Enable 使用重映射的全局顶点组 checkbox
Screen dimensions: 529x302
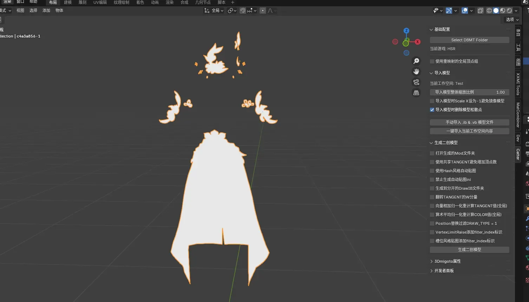tap(432, 61)
